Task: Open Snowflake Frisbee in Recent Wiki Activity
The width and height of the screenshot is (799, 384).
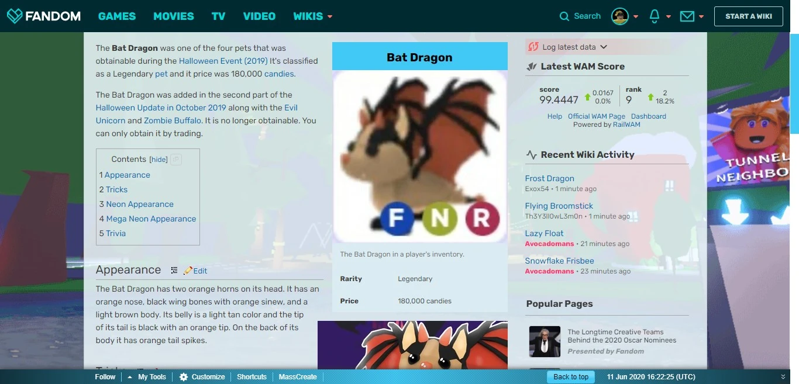Action: (559, 261)
